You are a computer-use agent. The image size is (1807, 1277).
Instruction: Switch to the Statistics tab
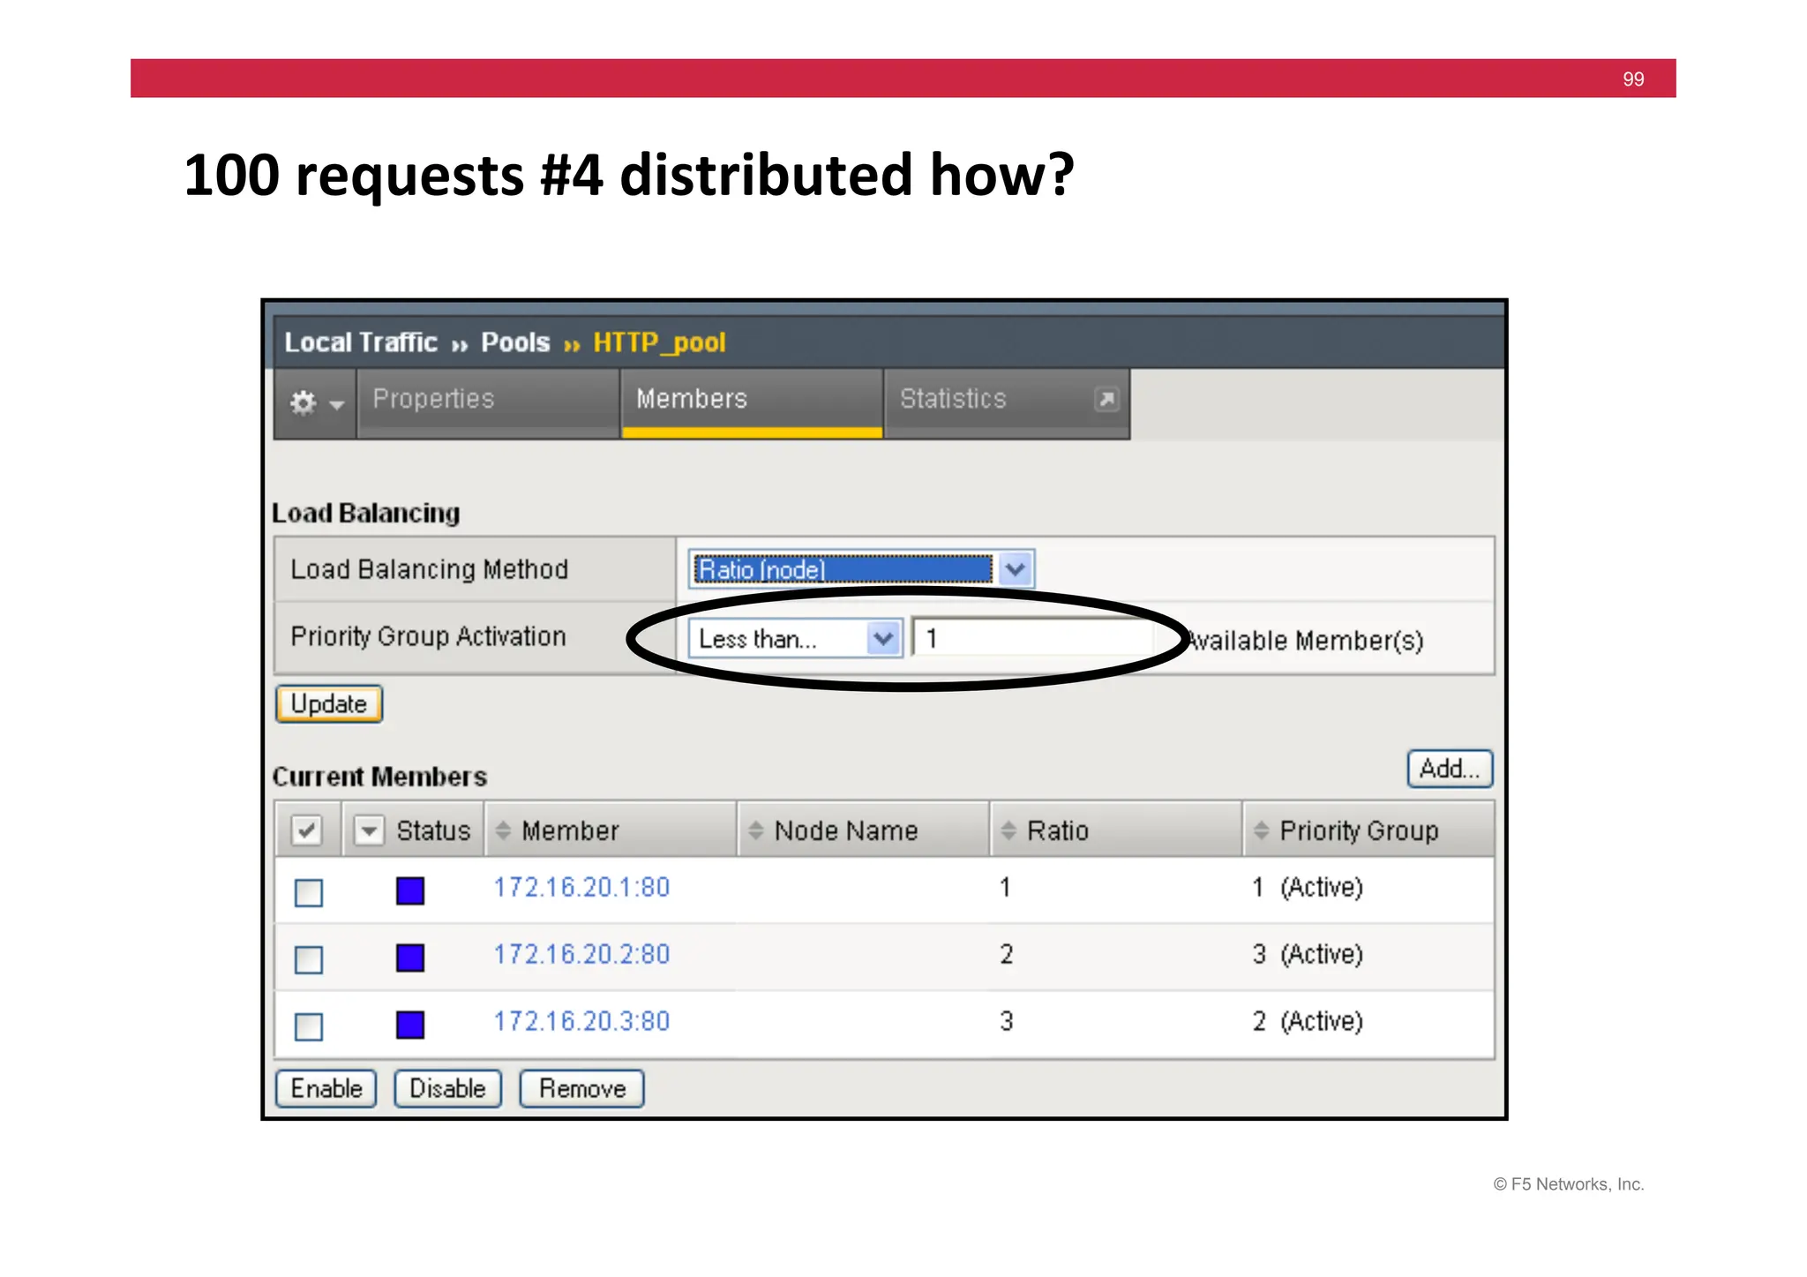[x=1007, y=403]
